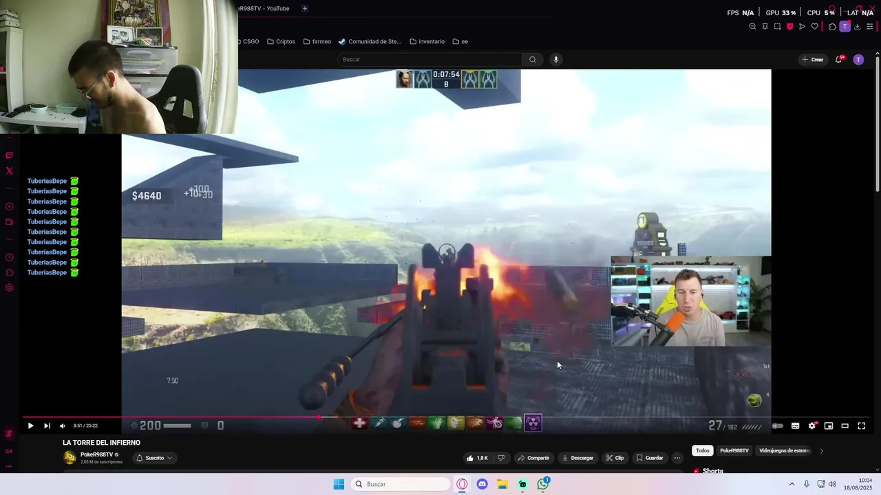Click the Descargar button
The height and width of the screenshot is (495, 881).
pos(577,458)
